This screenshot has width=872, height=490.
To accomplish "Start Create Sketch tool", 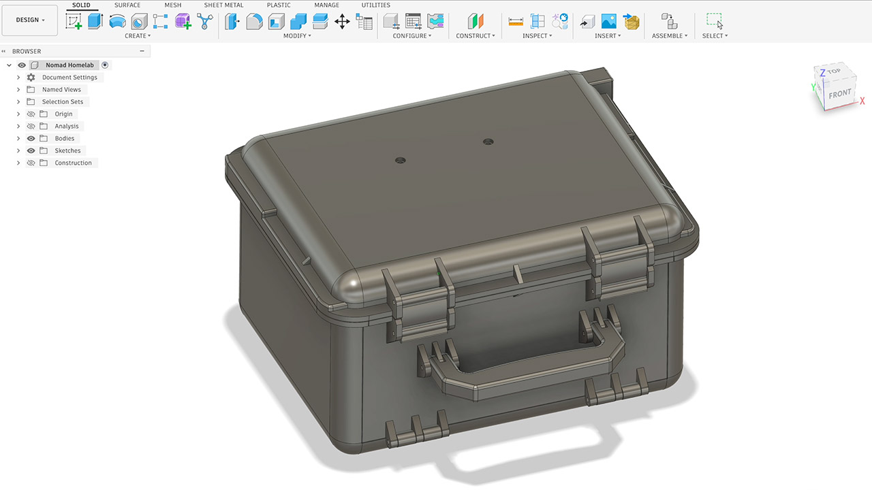I will point(74,21).
